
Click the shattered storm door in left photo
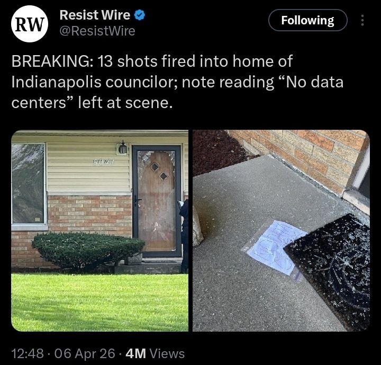click(157, 201)
